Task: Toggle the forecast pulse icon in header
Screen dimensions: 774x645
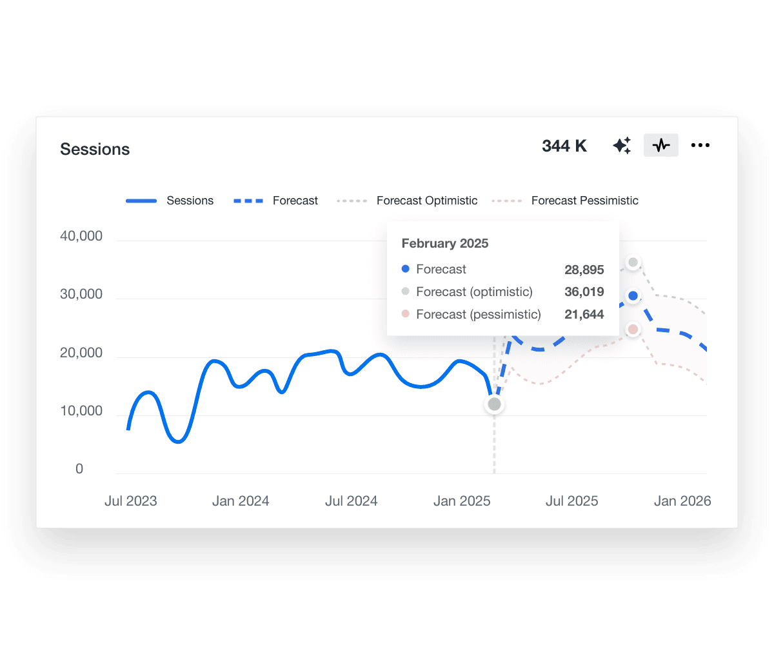Action: pos(660,145)
